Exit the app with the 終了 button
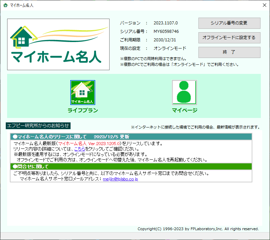This screenshot has width=270, height=240. click(x=229, y=52)
